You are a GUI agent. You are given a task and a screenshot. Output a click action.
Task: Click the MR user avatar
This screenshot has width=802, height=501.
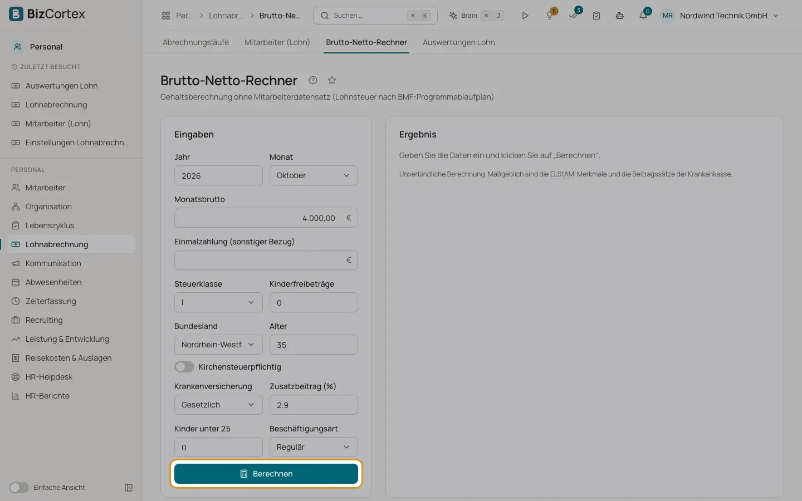click(667, 16)
